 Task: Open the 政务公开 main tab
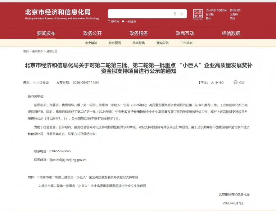click(92, 33)
